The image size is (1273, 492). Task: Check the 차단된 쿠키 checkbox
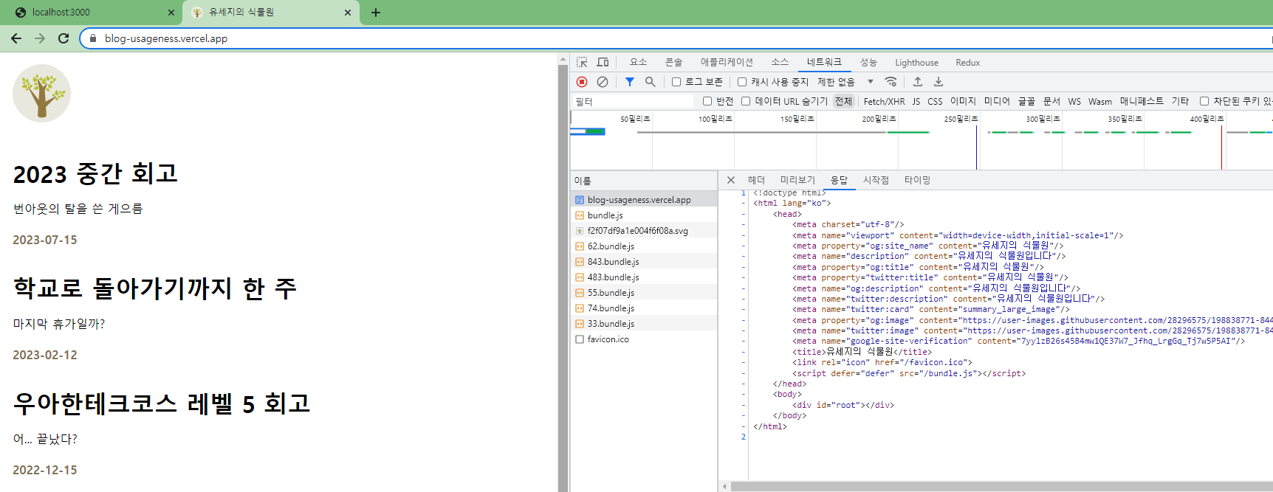[x=1204, y=101]
